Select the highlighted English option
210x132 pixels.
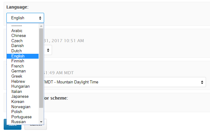[x=18, y=56]
